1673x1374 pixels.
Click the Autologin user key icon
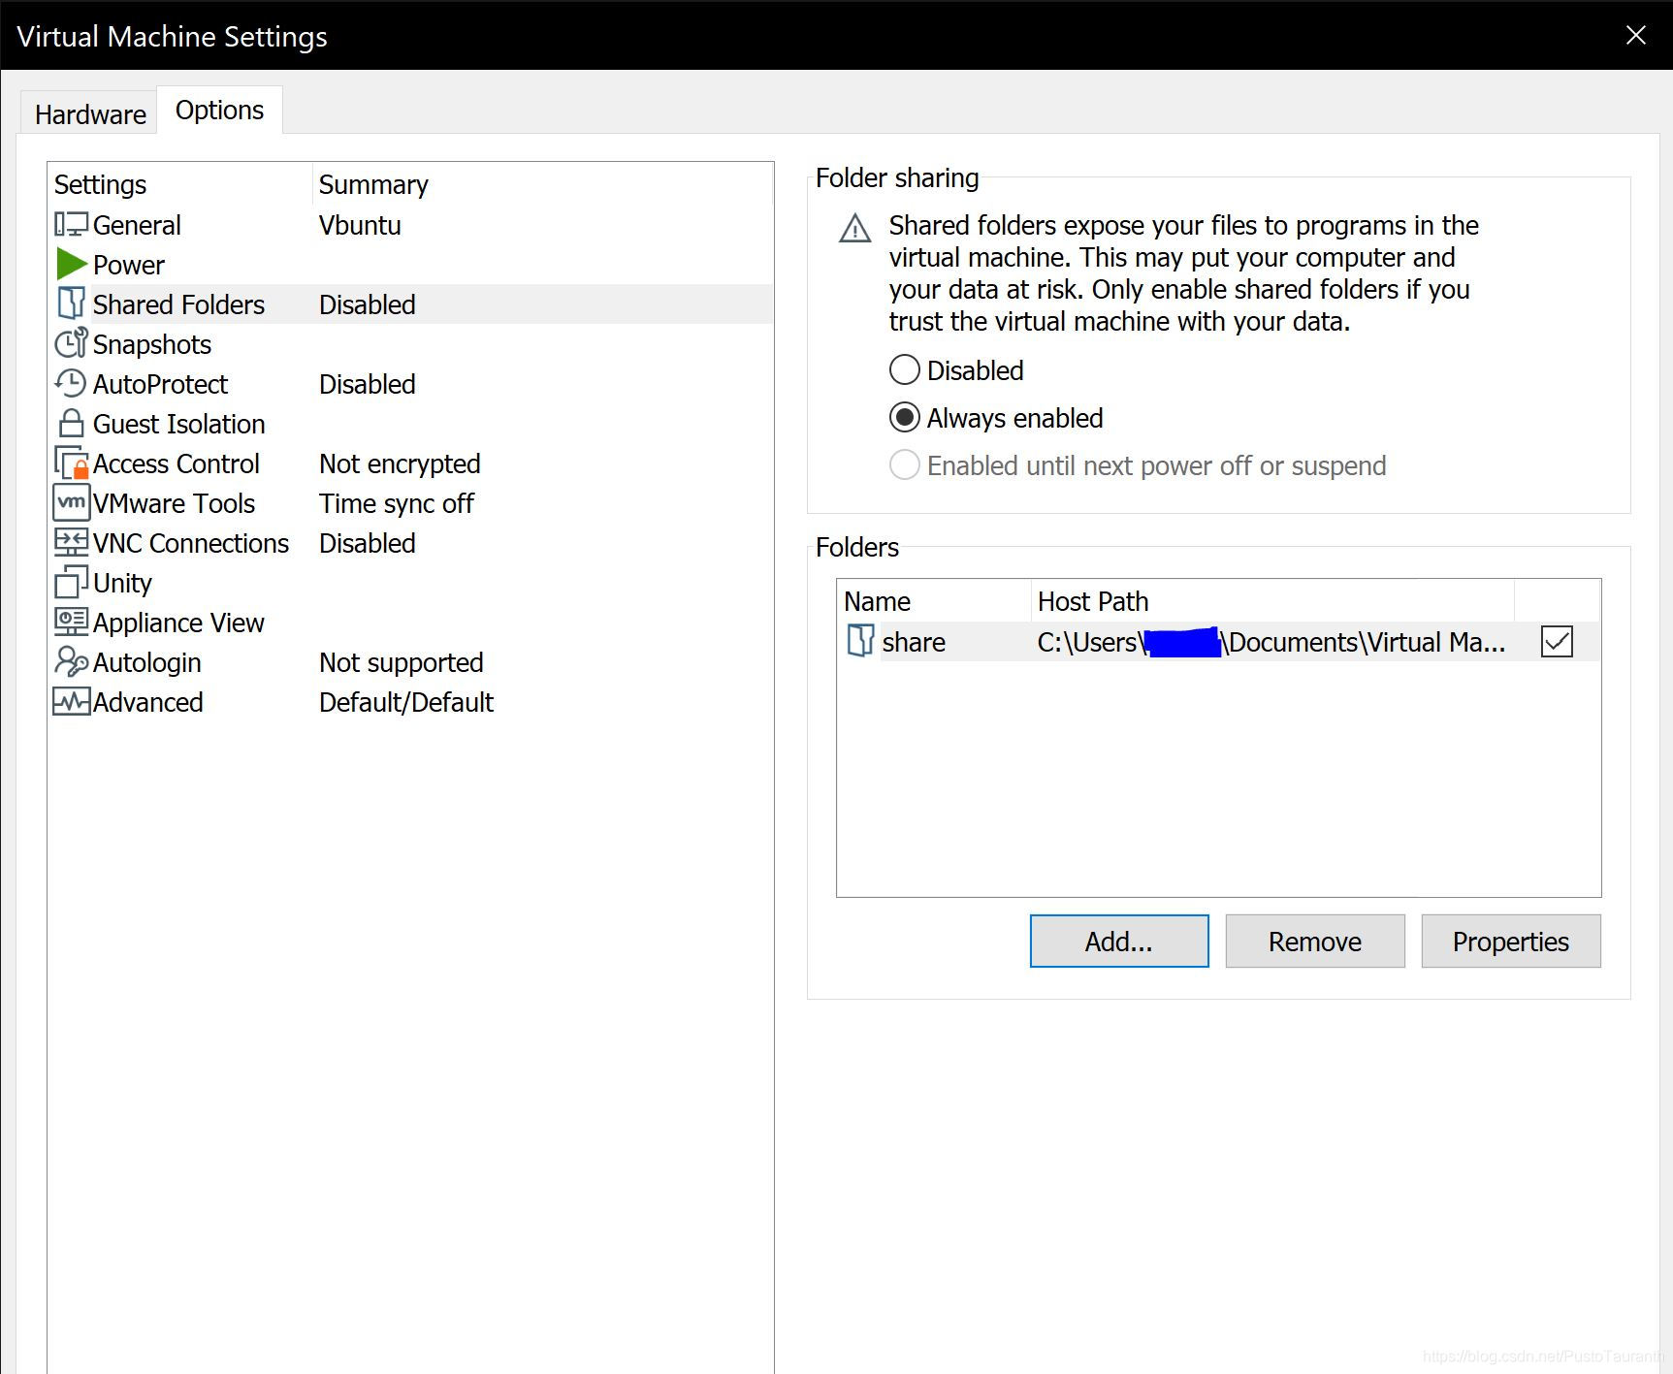click(71, 661)
